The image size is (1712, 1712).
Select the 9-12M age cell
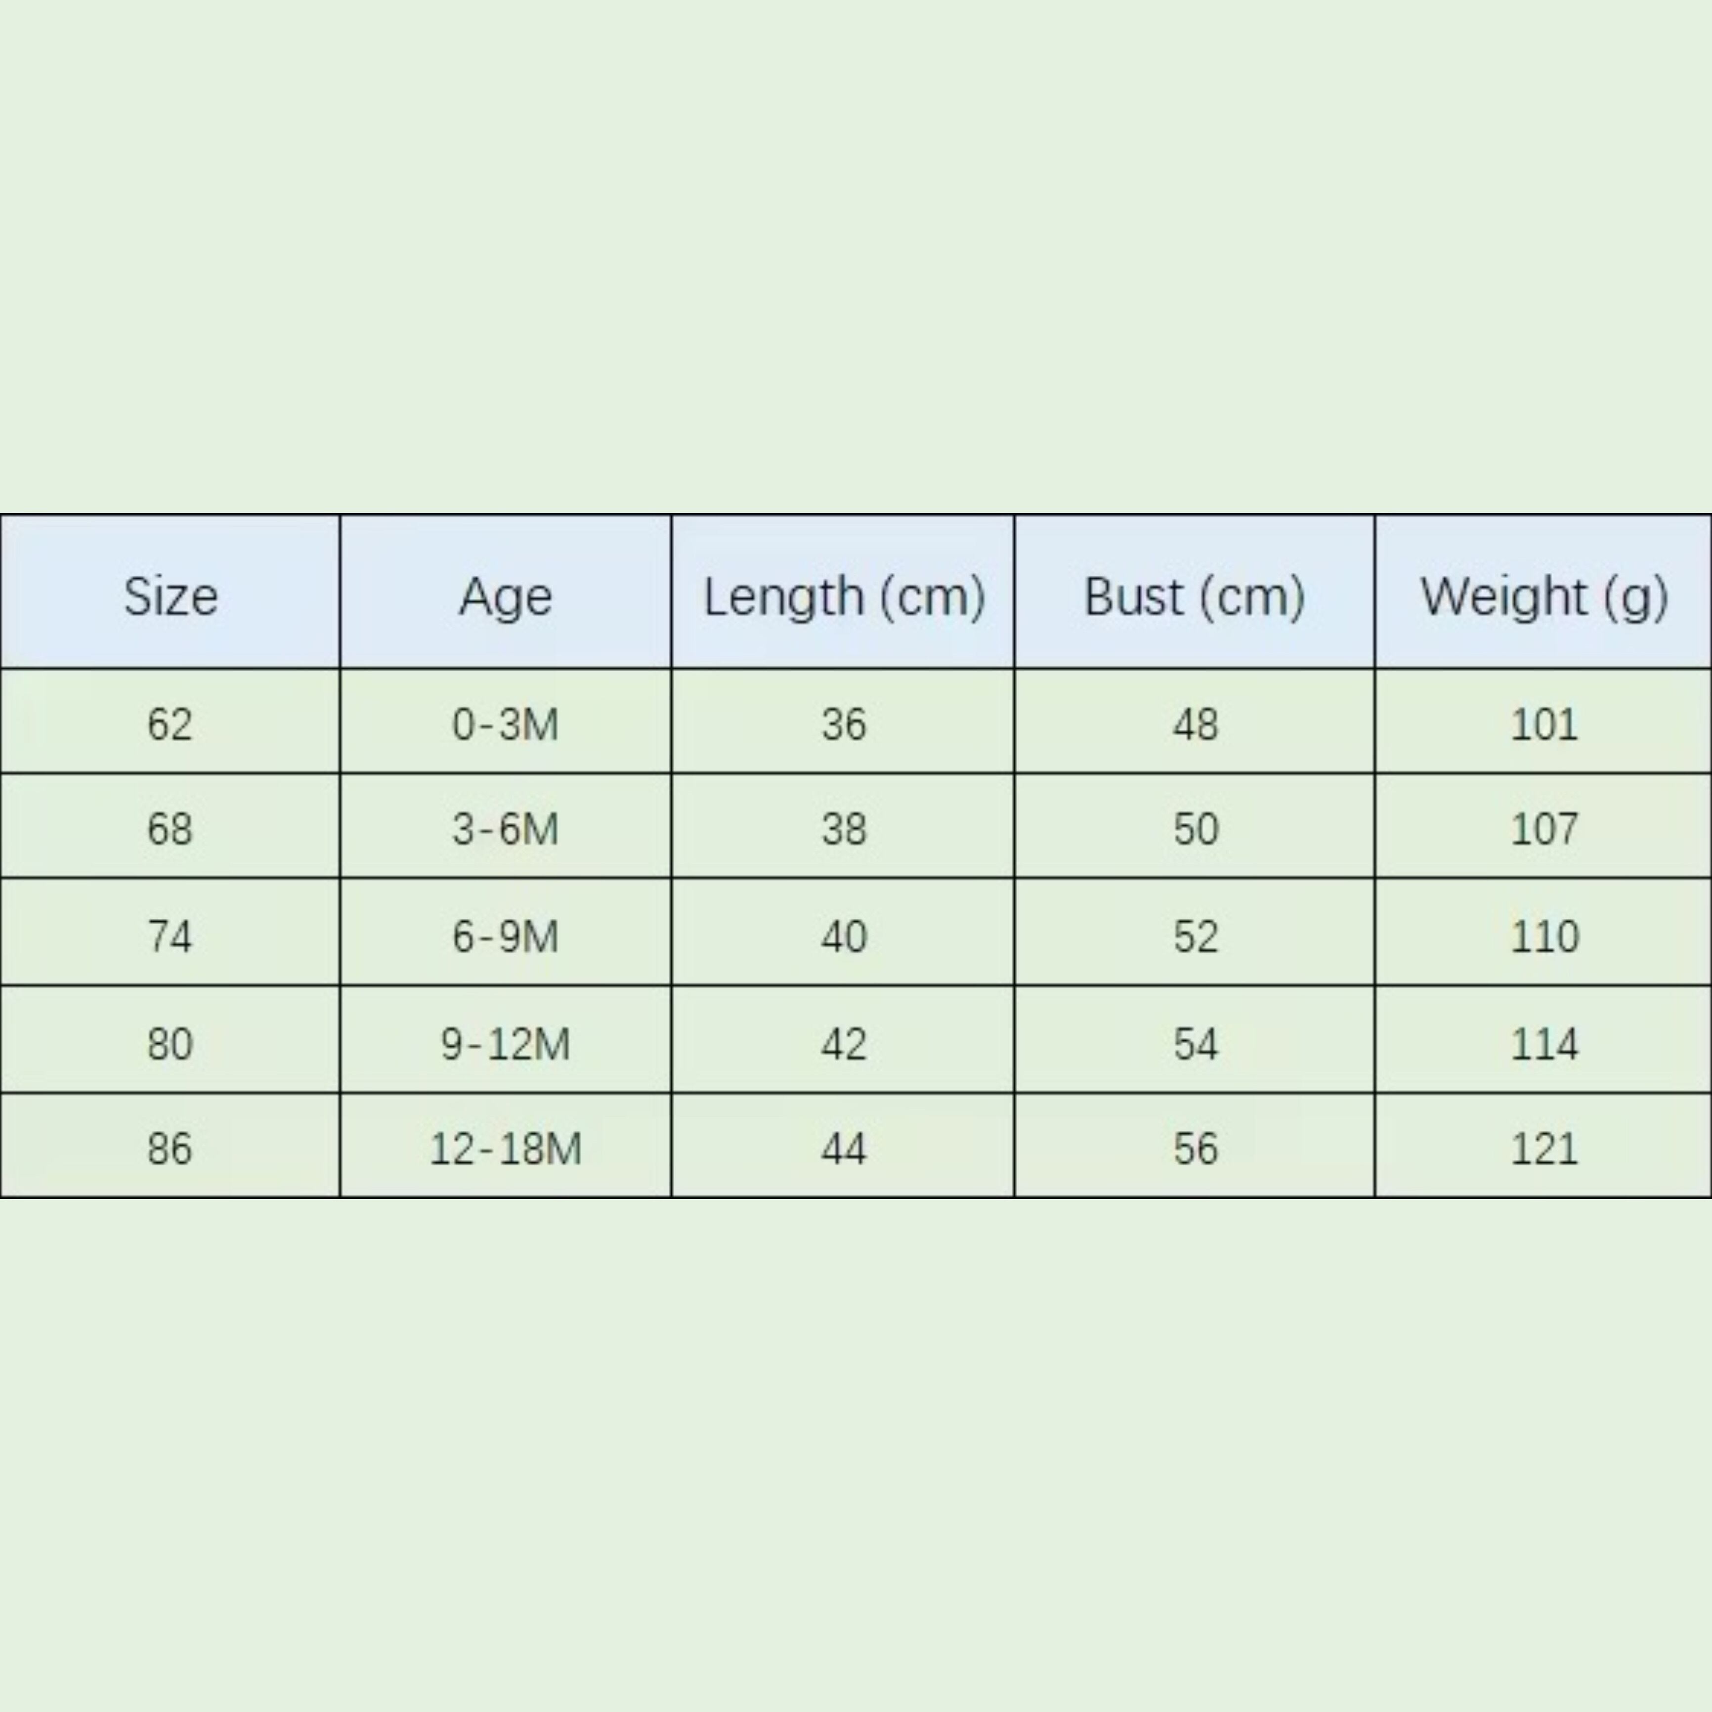pyautogui.click(x=505, y=1043)
